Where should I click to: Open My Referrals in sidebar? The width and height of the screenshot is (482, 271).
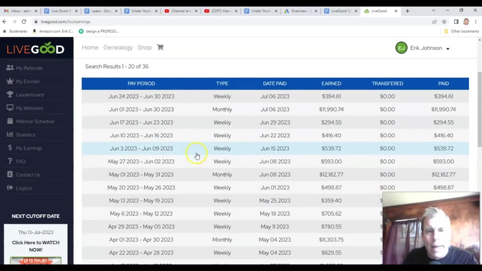pos(29,68)
